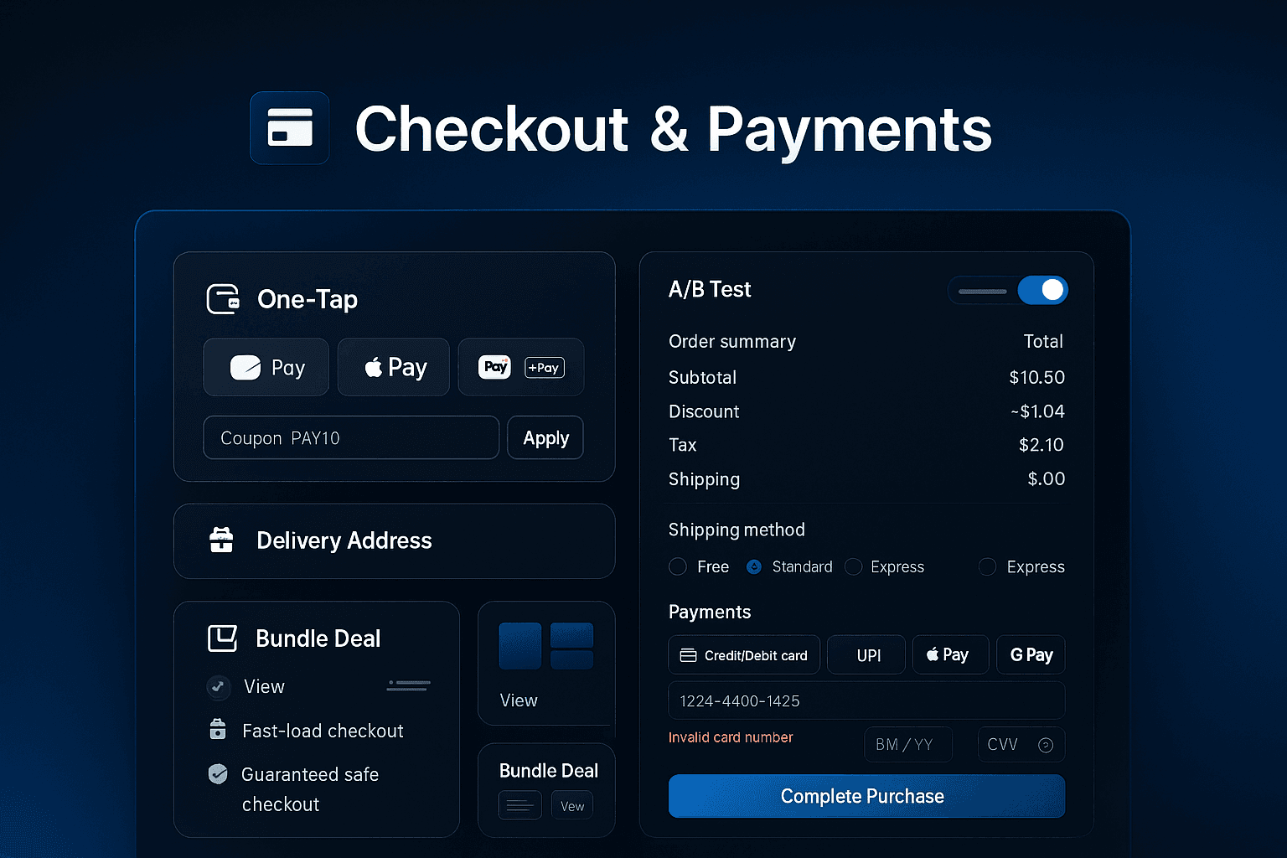This screenshot has height=858, width=1287.
Task: Apply the coupon code
Action: [x=545, y=438]
